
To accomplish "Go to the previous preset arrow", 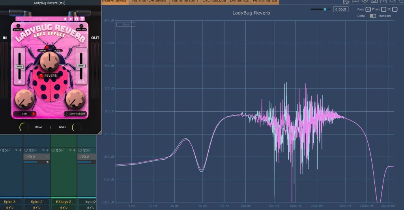I will tap(65, 18).
